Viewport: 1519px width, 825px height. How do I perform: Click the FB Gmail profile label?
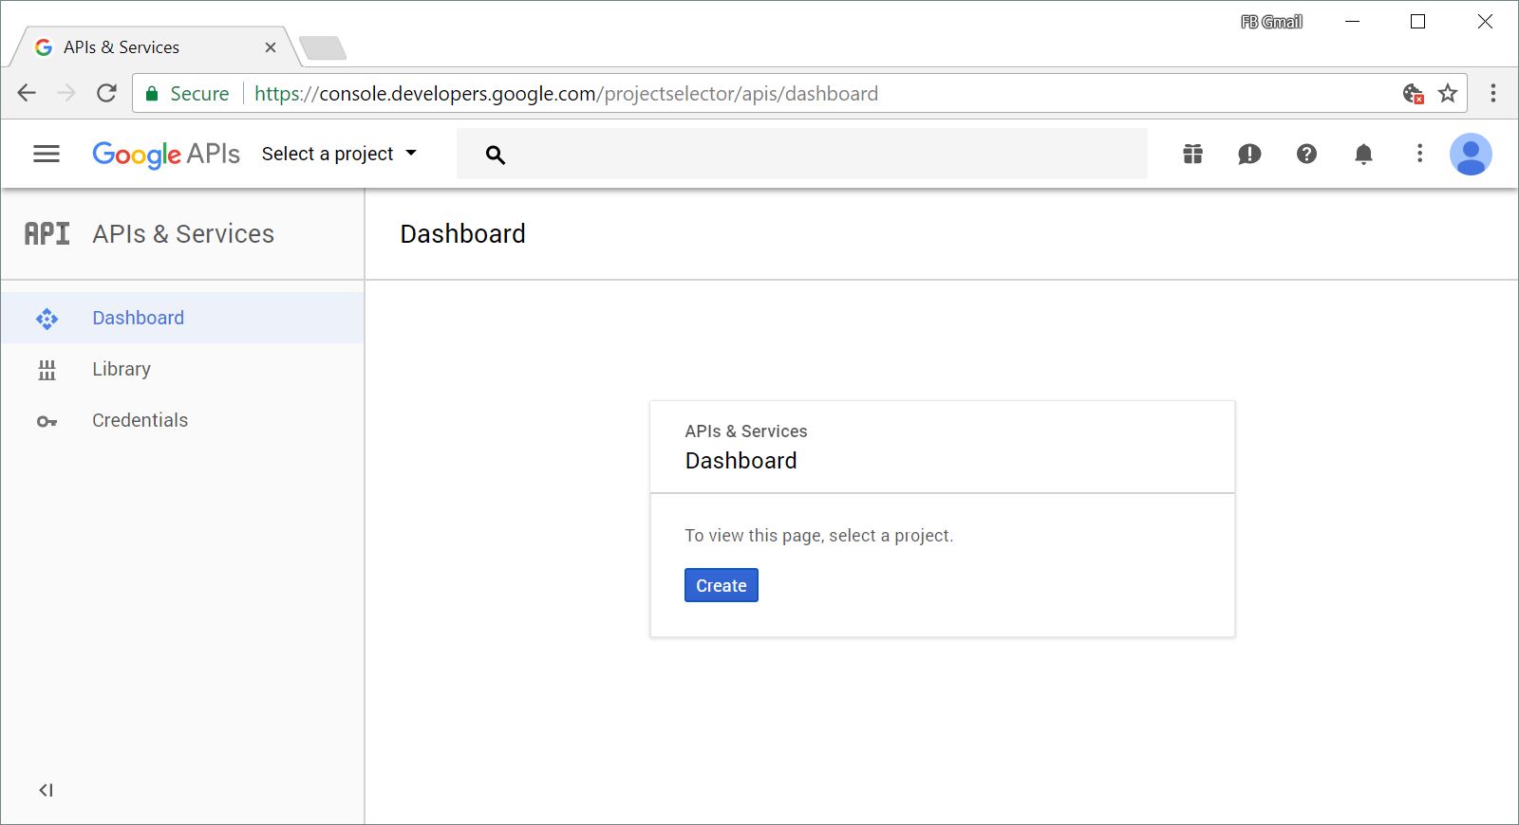pos(1271,22)
